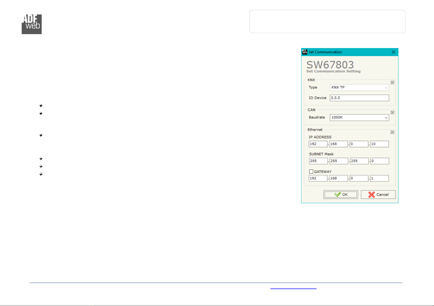Click the Cancel button

point(378,194)
